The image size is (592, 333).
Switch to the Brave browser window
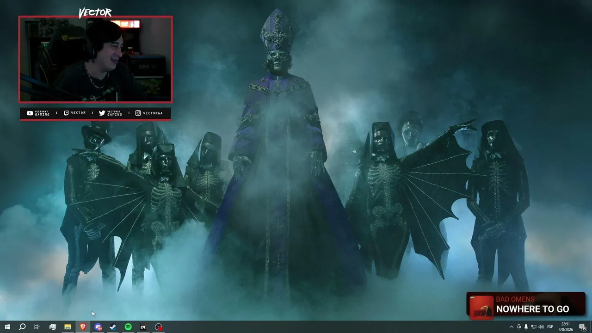point(83,327)
